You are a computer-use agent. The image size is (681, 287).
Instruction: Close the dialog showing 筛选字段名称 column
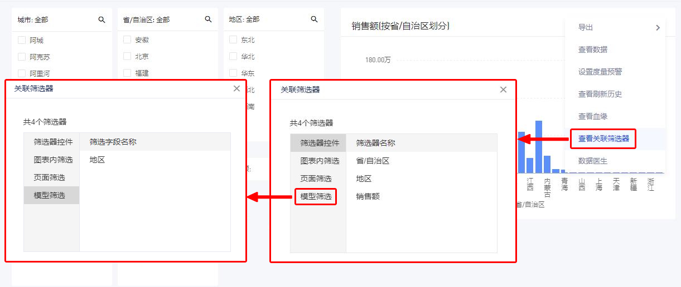point(236,88)
